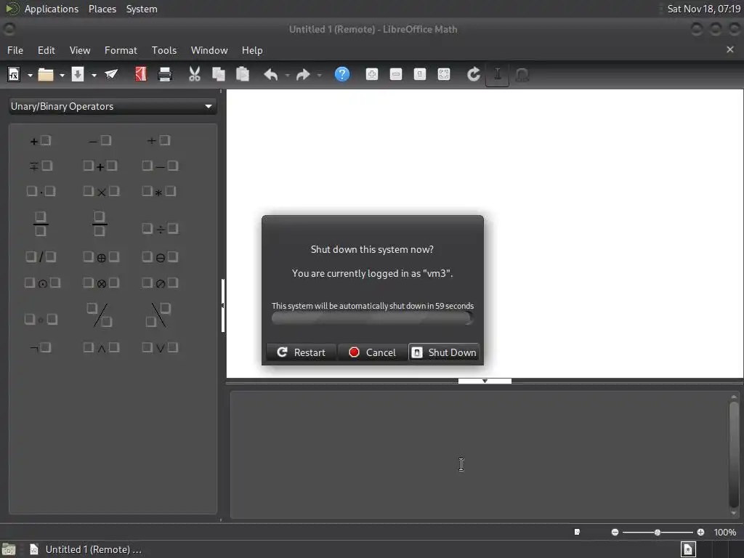Viewport: 744px width, 558px height.
Task: Open the Window menu
Action: pos(209,50)
